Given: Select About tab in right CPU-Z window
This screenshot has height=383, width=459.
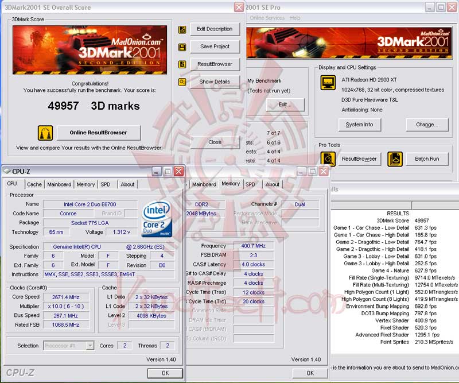Looking at the screenshot, I should coord(273,185).
